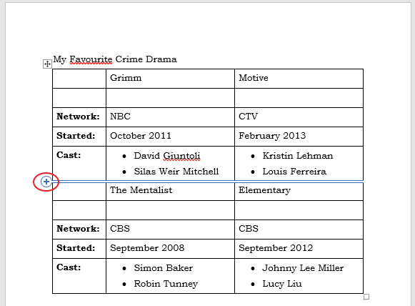The image size is (415, 306).
Task: Click the empty cell below 'Elementary'
Action: (x=299, y=210)
